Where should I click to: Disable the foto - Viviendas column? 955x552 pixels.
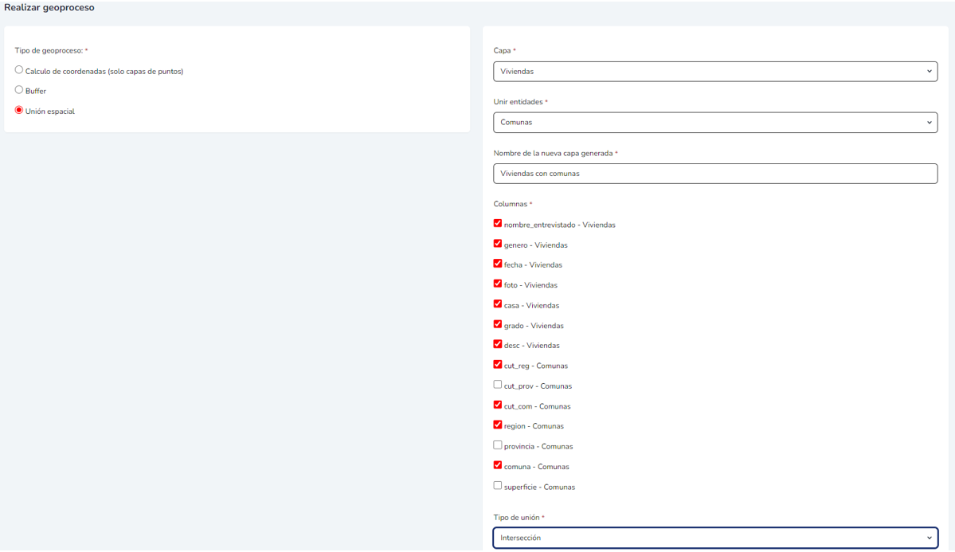[498, 284]
